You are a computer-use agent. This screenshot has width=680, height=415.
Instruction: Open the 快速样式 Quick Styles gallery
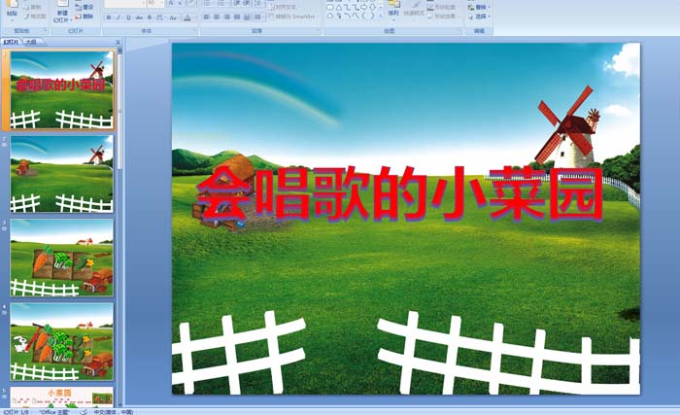point(414,13)
